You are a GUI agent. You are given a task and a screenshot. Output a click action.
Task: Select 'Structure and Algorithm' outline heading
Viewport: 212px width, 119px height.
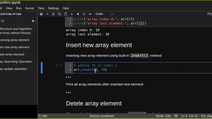coord(17,31)
